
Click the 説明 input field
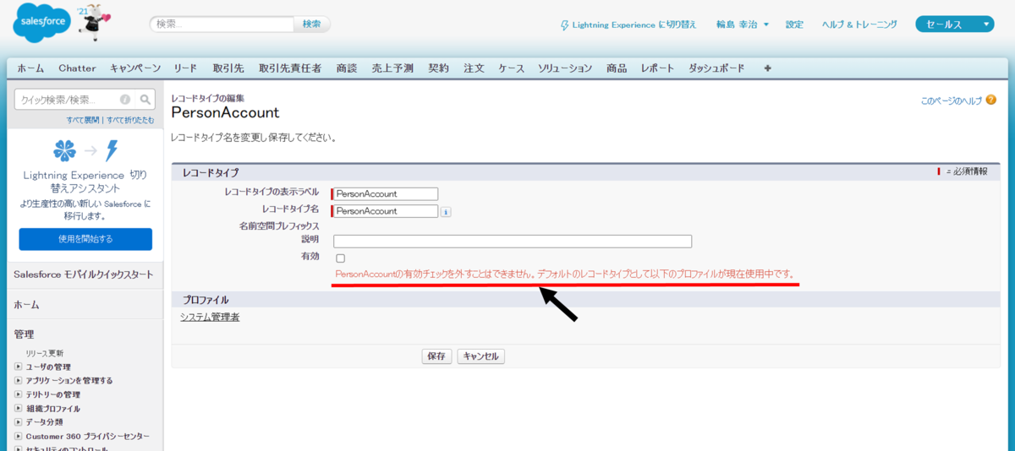tap(513, 242)
